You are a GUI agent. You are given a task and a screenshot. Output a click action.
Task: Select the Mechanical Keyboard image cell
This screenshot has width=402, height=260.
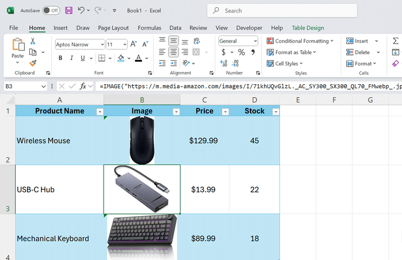(x=142, y=237)
